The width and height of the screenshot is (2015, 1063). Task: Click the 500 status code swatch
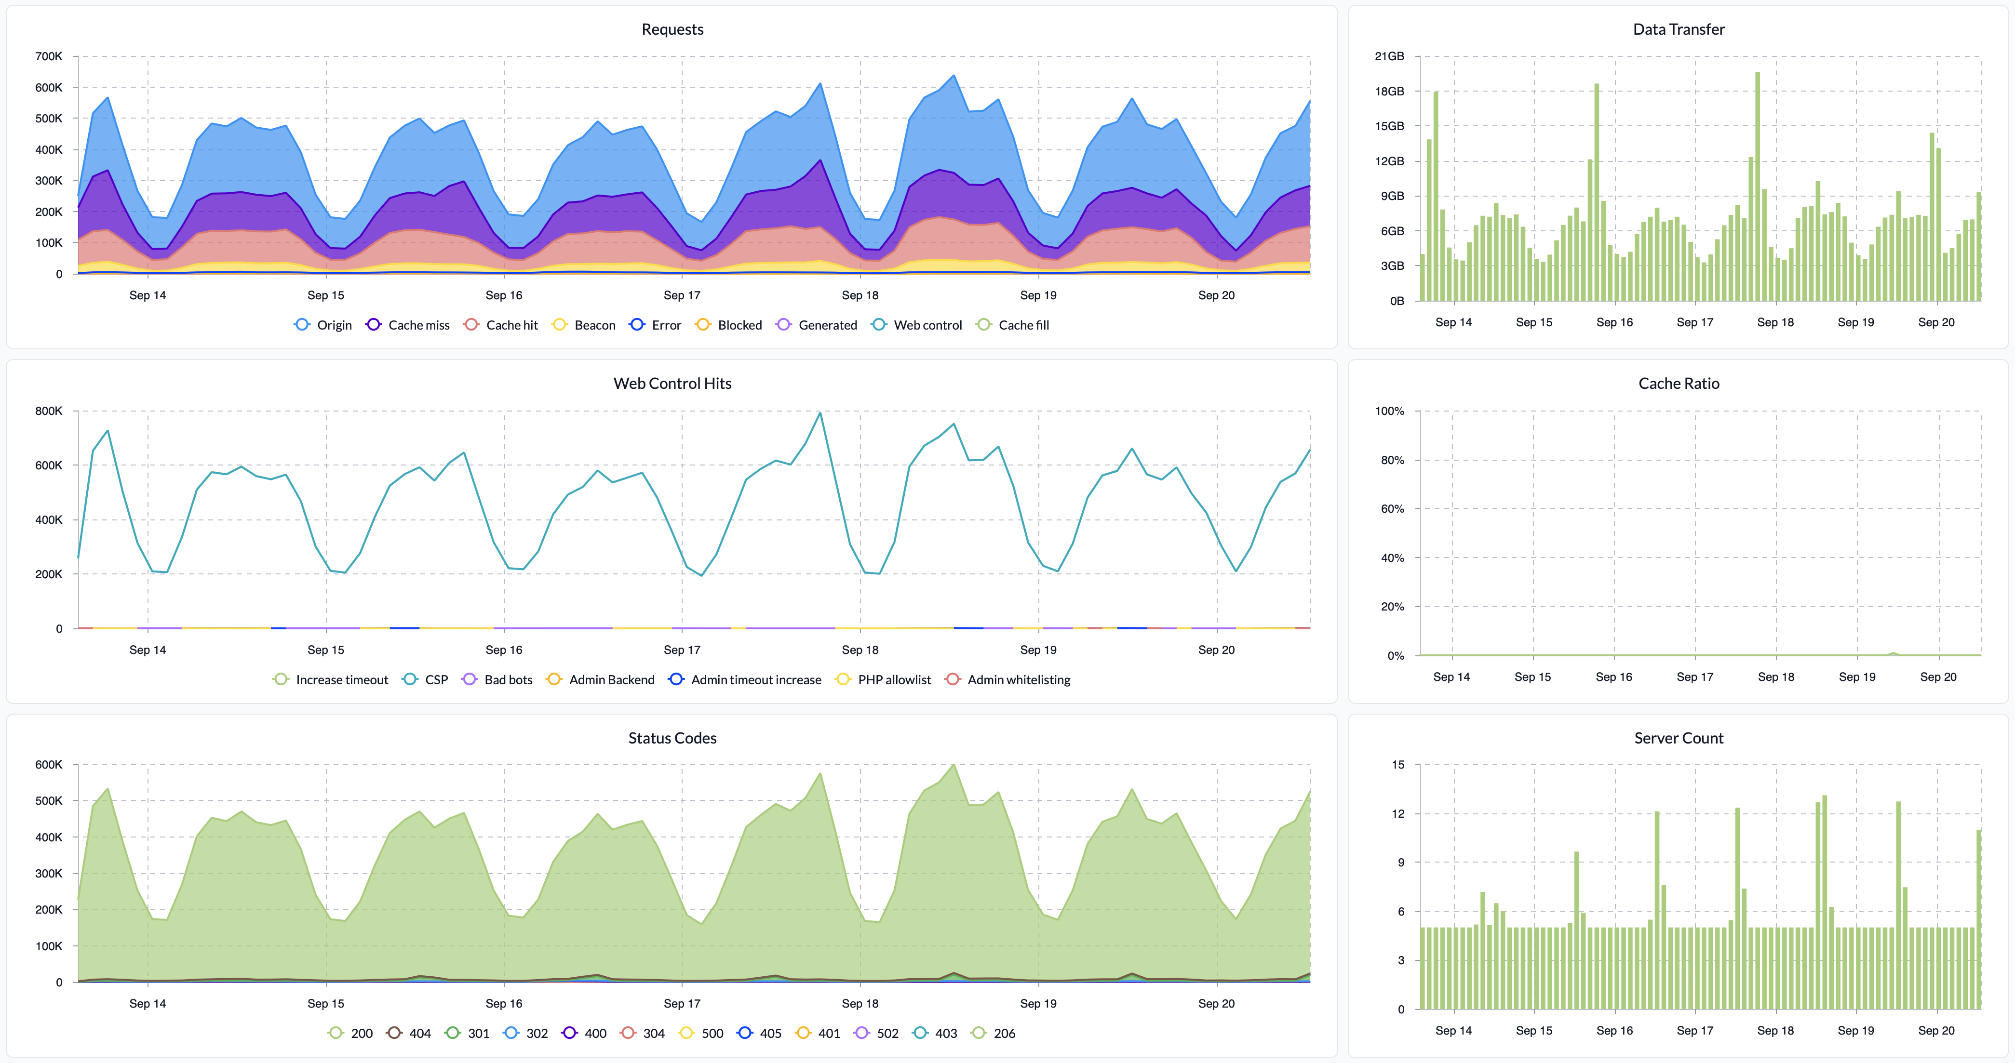tap(686, 1033)
